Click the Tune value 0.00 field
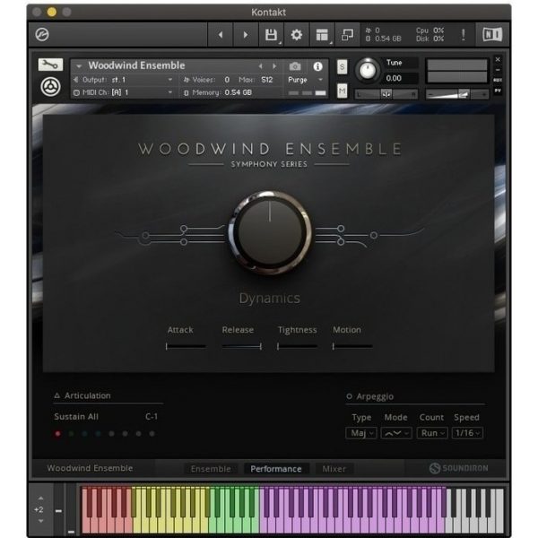The image size is (538, 538). [x=400, y=78]
